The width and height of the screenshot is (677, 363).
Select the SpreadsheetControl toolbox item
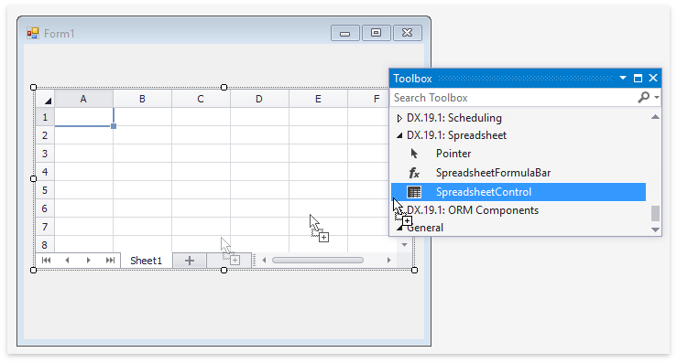click(519, 192)
